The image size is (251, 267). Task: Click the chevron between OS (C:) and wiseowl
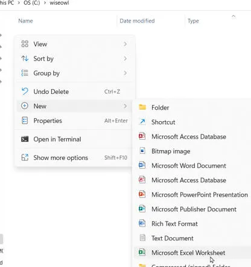[x=45, y=3]
